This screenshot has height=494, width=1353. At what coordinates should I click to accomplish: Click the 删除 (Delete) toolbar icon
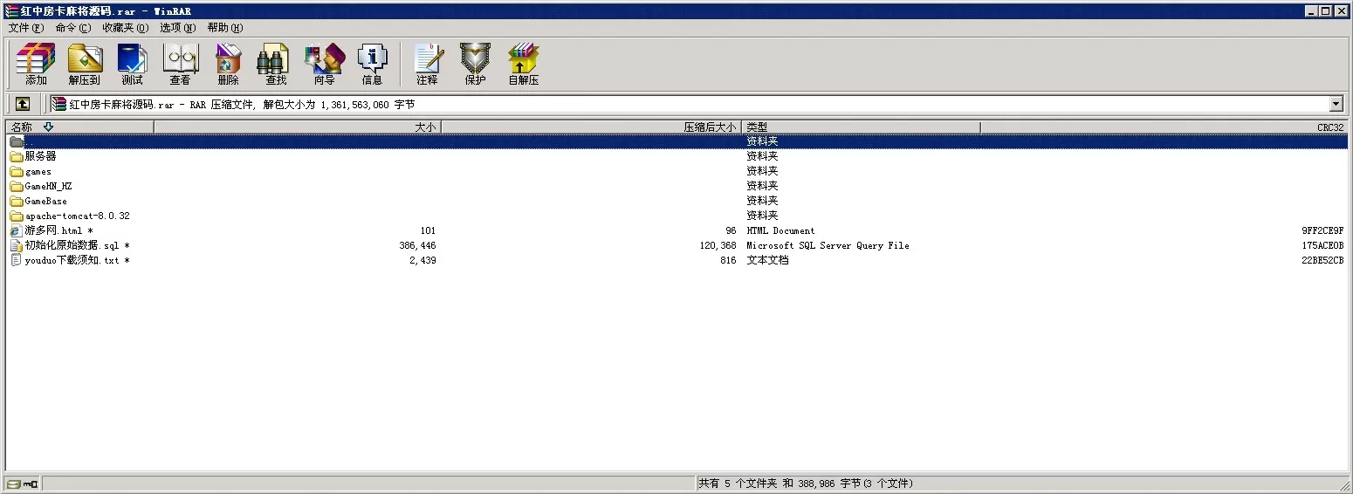pyautogui.click(x=228, y=64)
